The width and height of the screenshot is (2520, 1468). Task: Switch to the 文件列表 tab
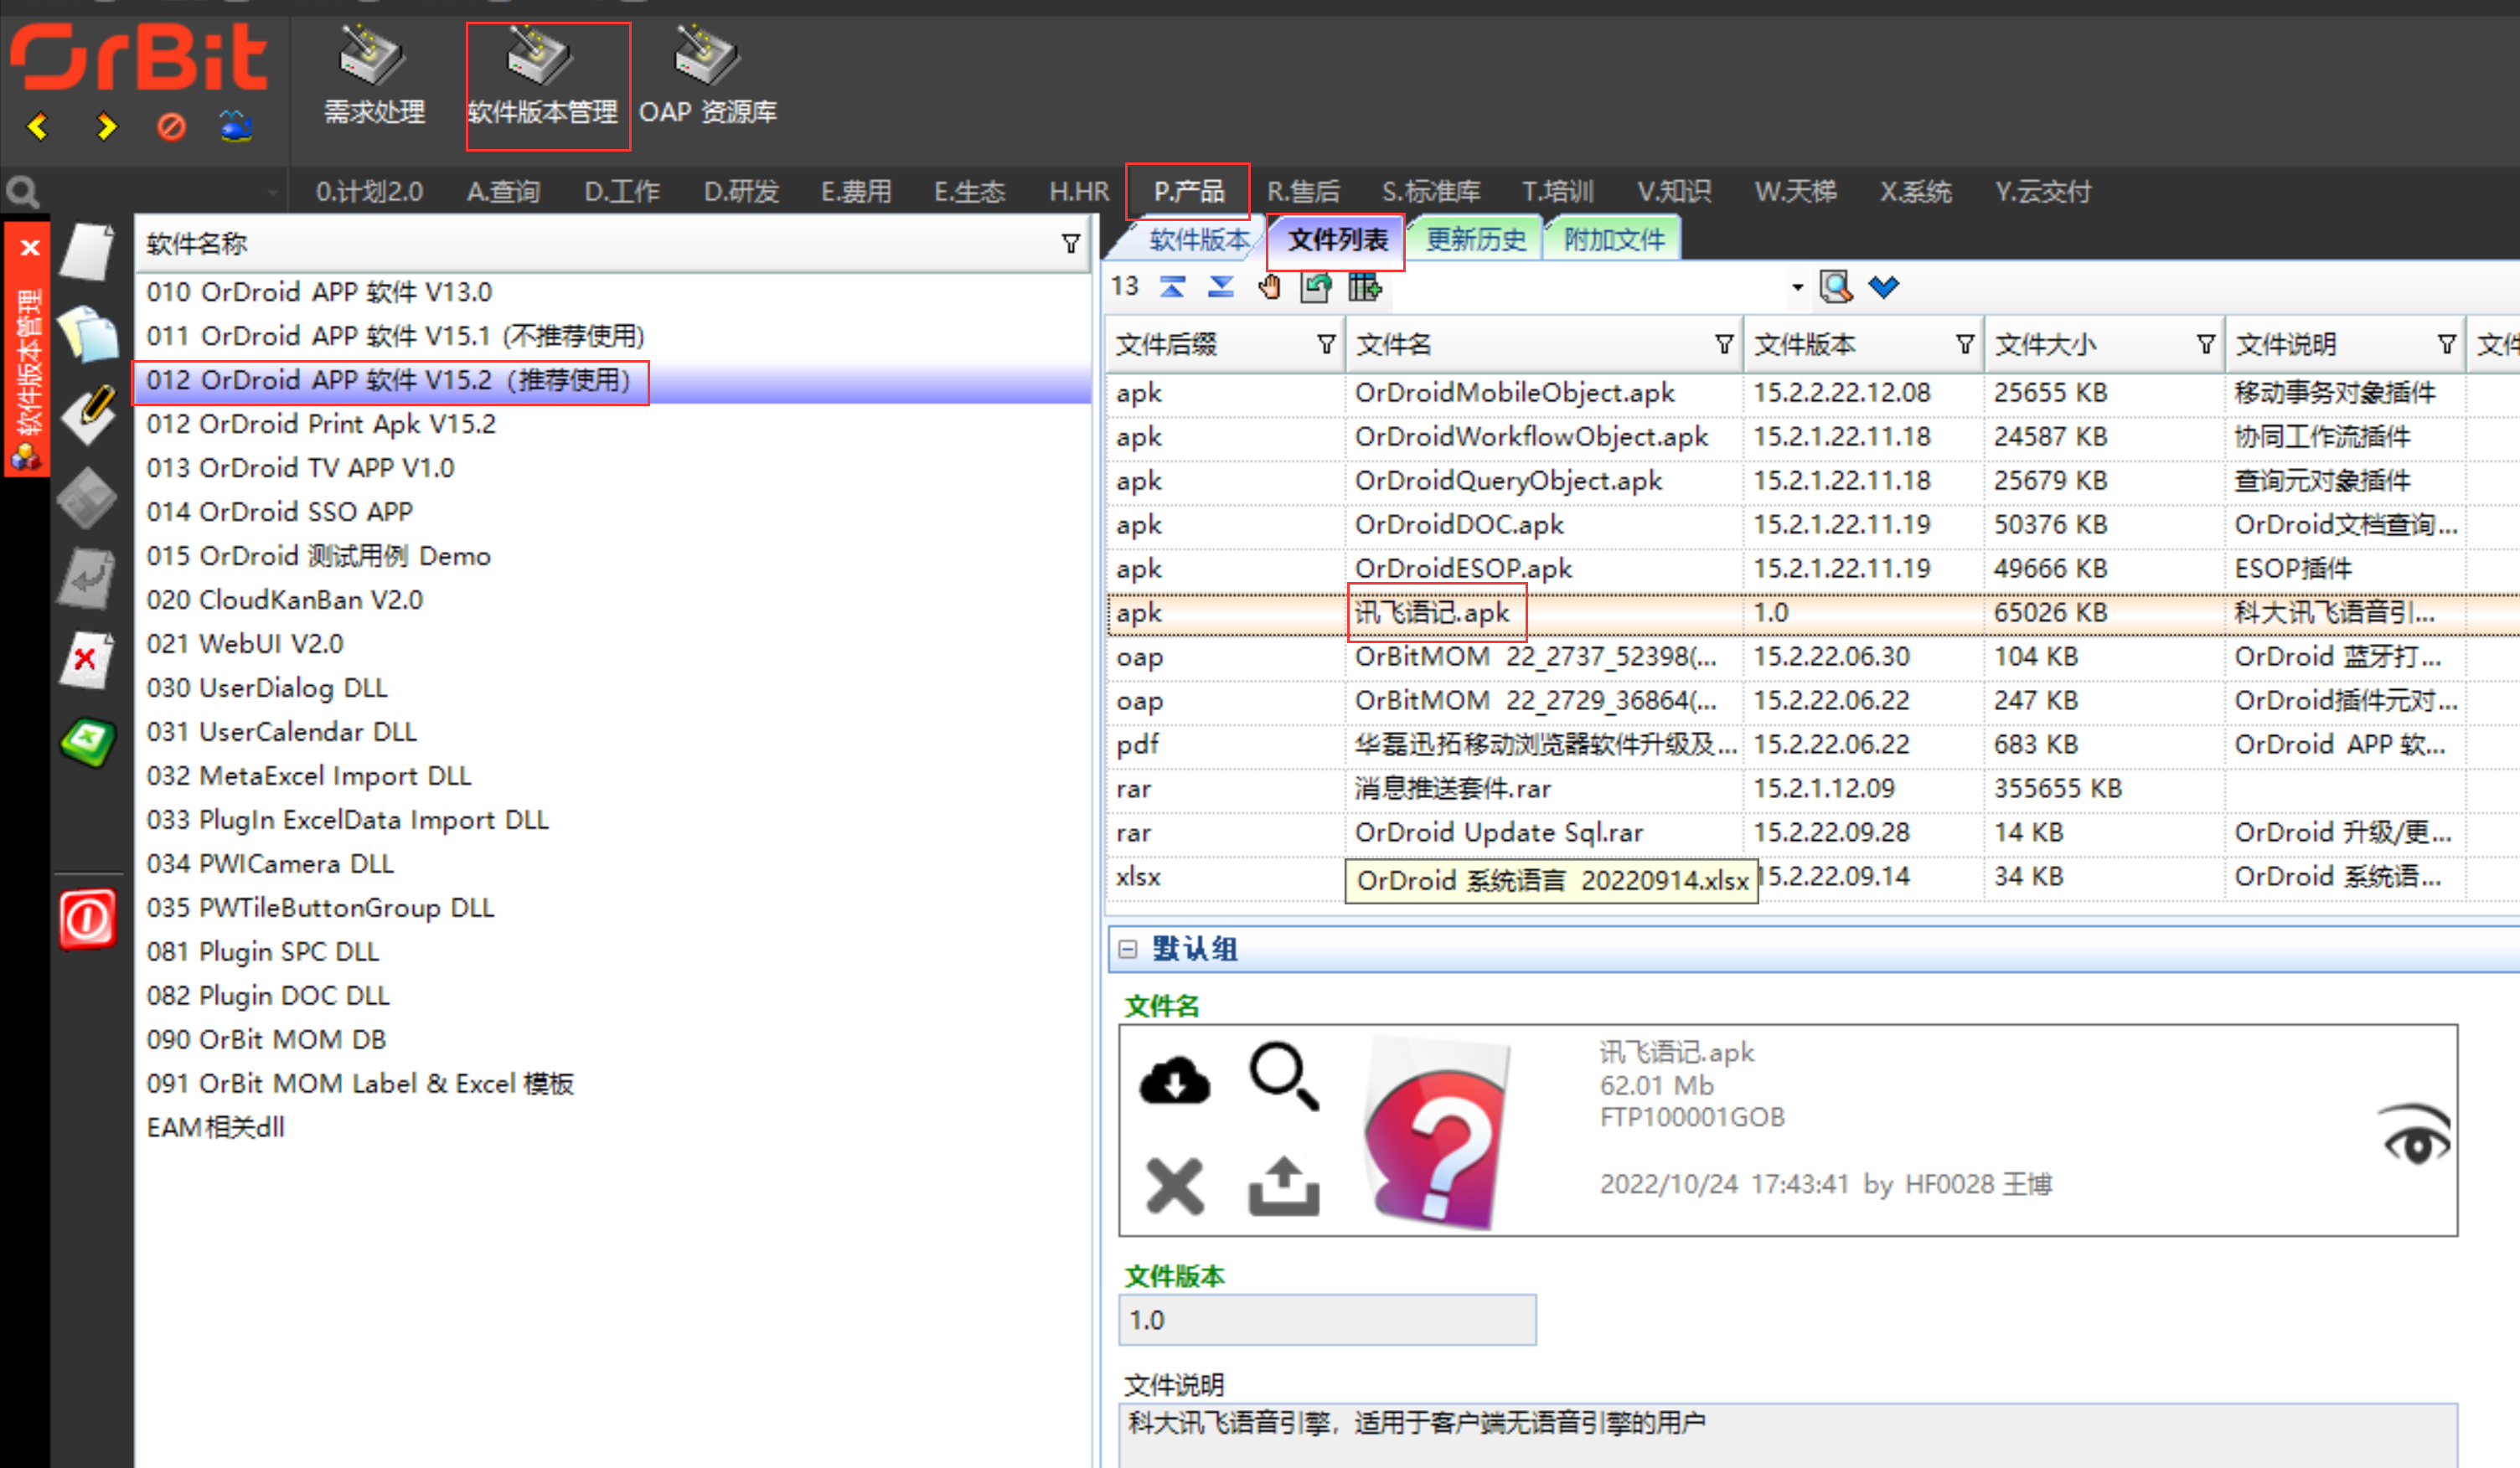coord(1338,240)
